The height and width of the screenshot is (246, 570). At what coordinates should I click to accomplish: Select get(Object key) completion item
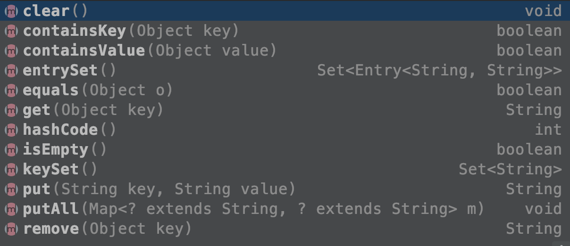coord(285,110)
